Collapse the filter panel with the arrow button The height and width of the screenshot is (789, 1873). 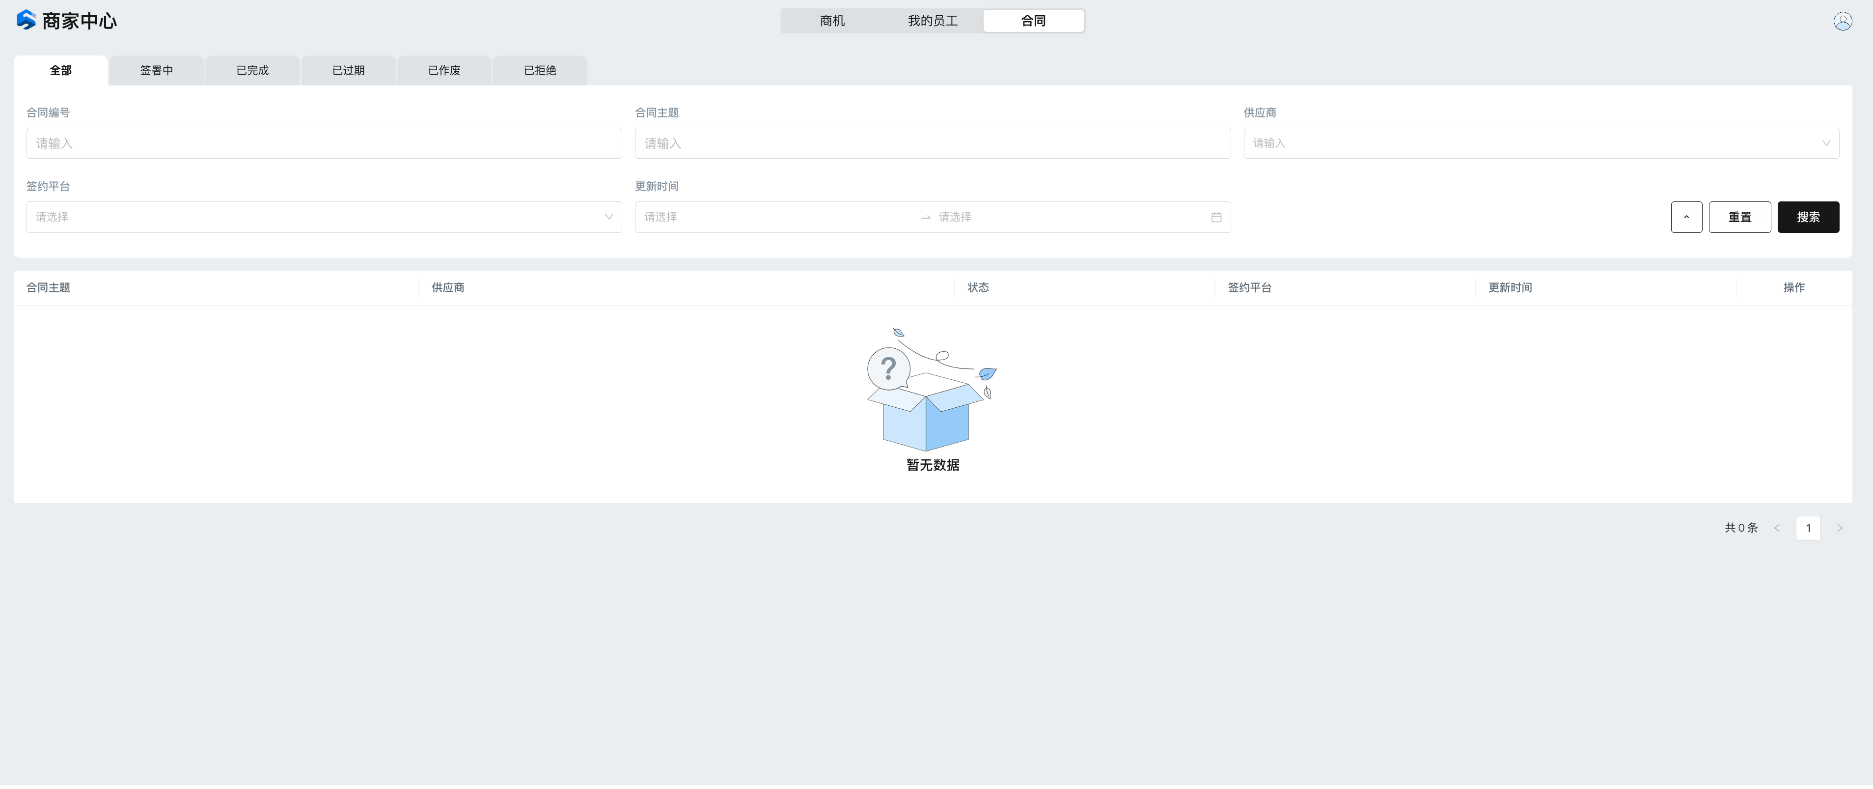tap(1686, 218)
